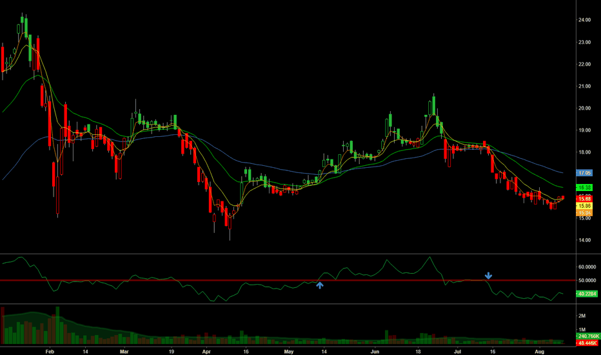The height and width of the screenshot is (355, 601).
Task: Click the Jul date label
Action: [457, 352]
